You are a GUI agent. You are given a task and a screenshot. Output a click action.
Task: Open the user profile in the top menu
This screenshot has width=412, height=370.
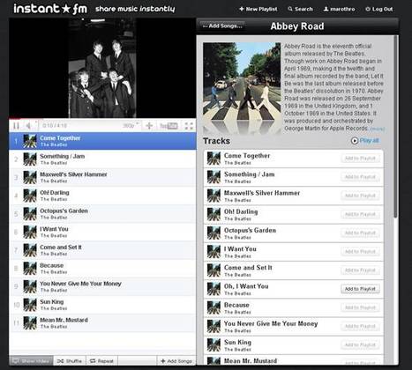339,9
